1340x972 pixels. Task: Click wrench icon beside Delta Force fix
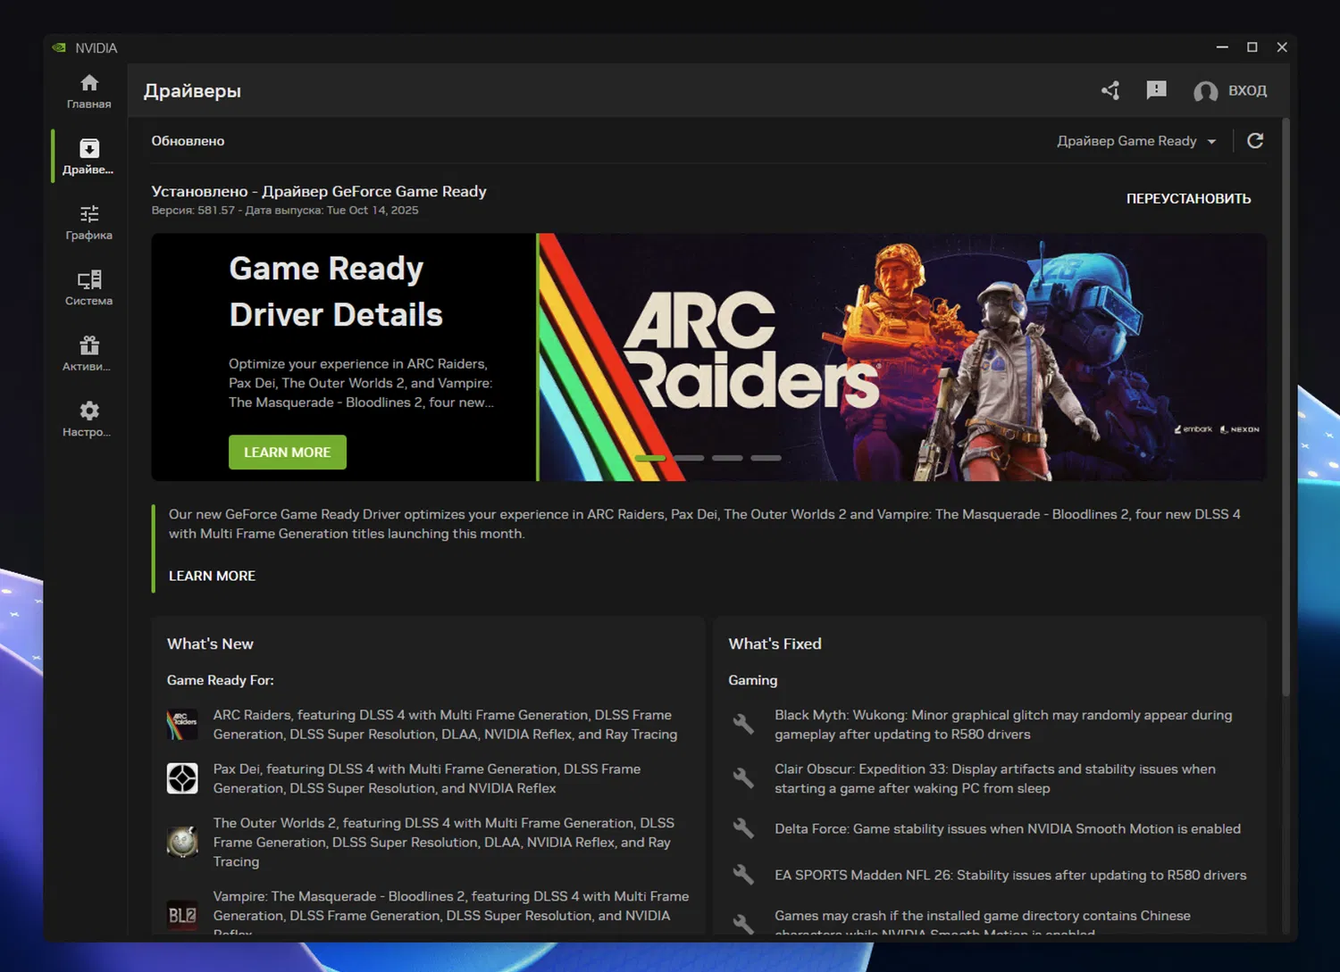click(x=743, y=828)
